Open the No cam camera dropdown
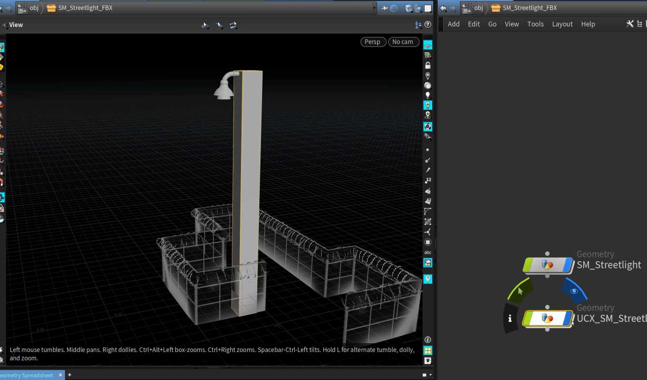The image size is (647, 380). point(403,42)
